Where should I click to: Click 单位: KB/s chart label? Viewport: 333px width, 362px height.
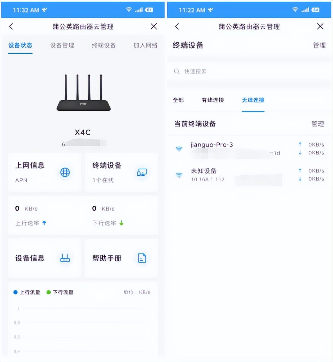137,292
